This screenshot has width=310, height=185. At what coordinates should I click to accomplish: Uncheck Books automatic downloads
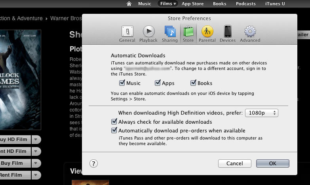pyautogui.click(x=193, y=83)
